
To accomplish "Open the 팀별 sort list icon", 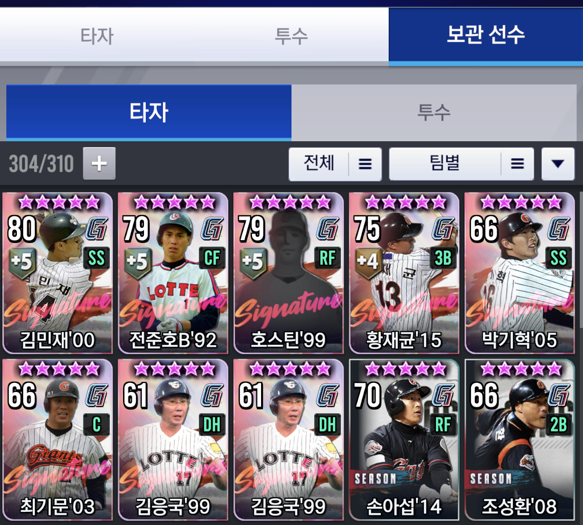I will pyautogui.click(x=517, y=163).
